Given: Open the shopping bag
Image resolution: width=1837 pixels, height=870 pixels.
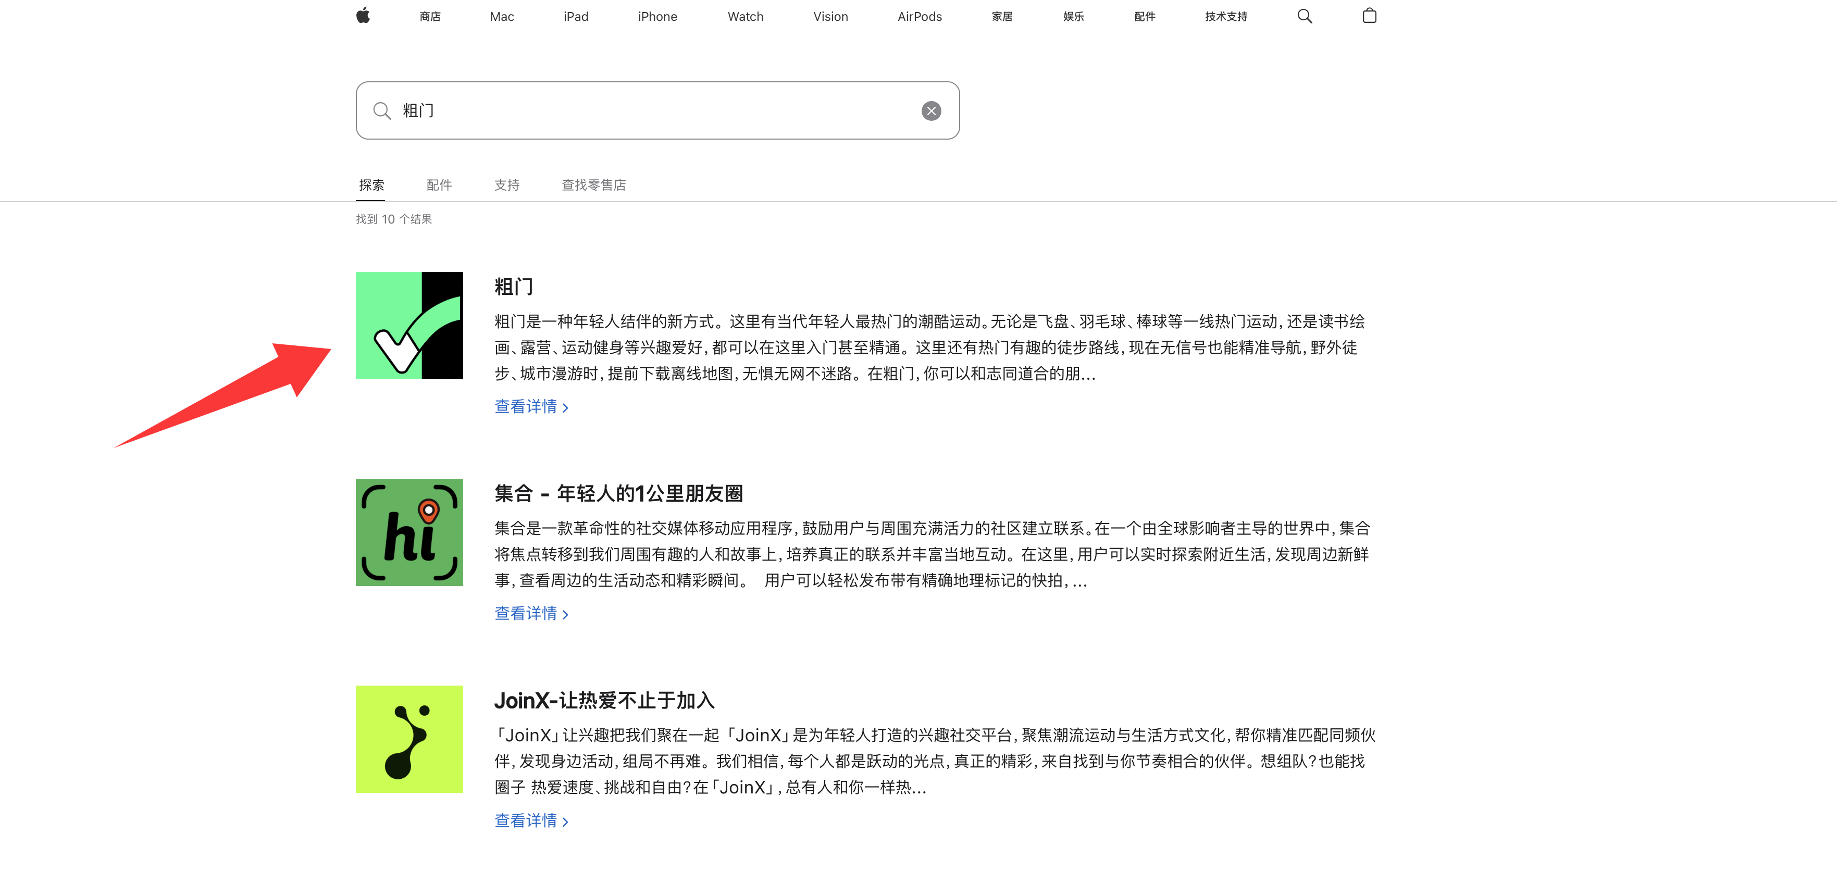Looking at the screenshot, I should pyautogui.click(x=1369, y=16).
